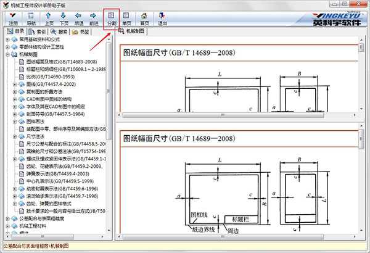The height and width of the screenshot is (253, 370).
Task: Click upper document pane vertical scrollbar thumb
Action: pyautogui.click(x=361, y=48)
